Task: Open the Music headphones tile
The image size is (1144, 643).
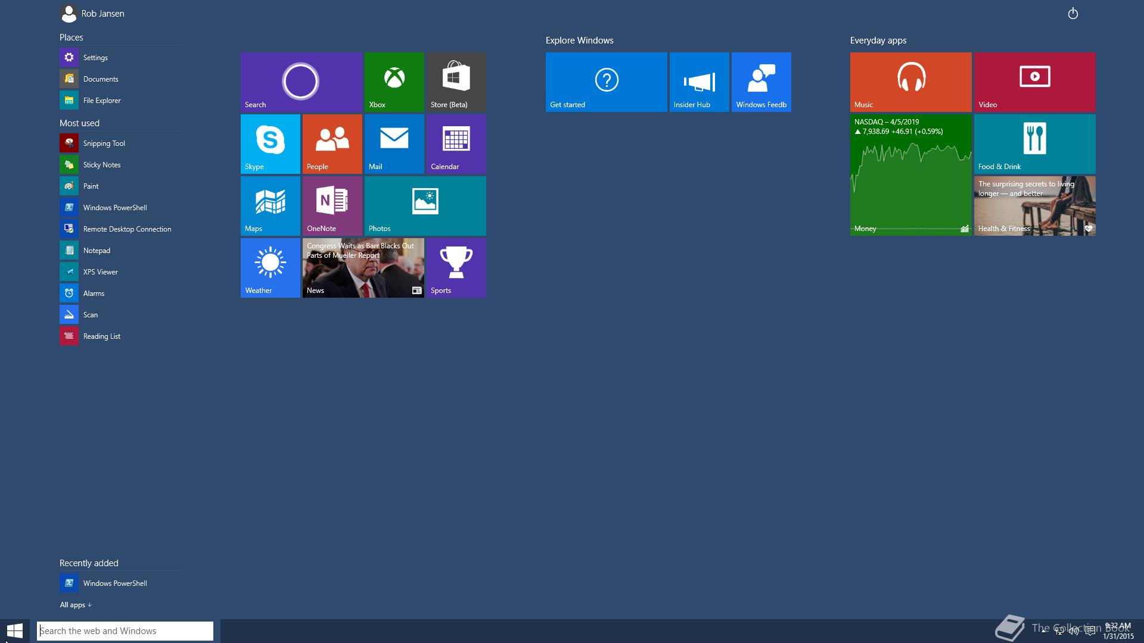Action: click(x=910, y=82)
